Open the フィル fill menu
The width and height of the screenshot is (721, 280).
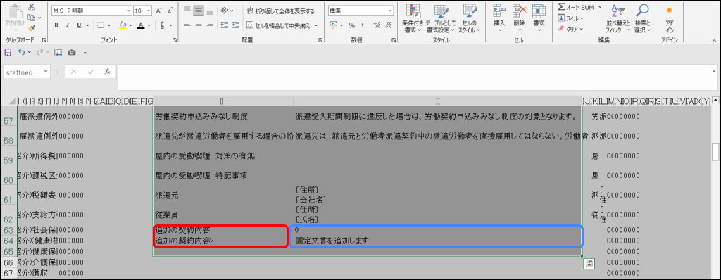pos(570,18)
